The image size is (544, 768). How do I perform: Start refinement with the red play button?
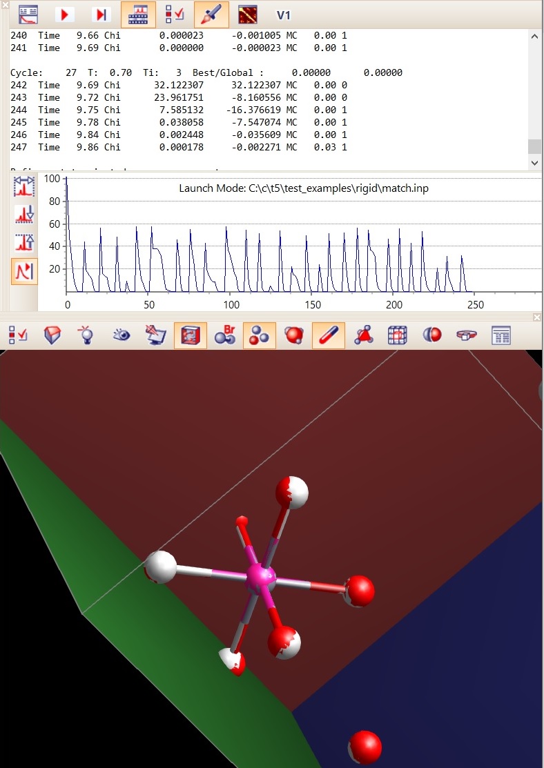(x=64, y=14)
